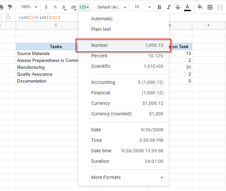The image size is (226, 191).
Task: Open the zoom 100% dropdown
Action: click(x=29, y=7)
